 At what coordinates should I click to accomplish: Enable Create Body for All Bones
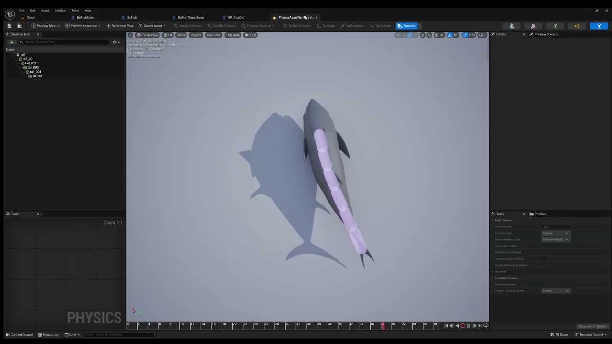point(544,259)
